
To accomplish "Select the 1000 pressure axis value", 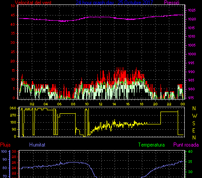I will 192,54.
